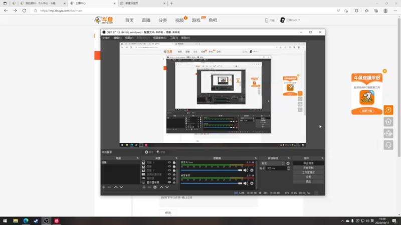This screenshot has height=225, width=401.
Task: Go back in the browser
Action: tap(6, 10)
